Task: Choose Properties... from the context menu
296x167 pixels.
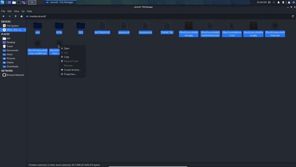Action: 72,74
